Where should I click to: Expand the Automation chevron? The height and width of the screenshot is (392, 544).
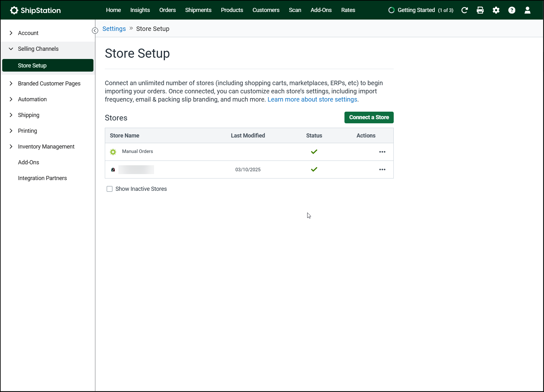11,99
